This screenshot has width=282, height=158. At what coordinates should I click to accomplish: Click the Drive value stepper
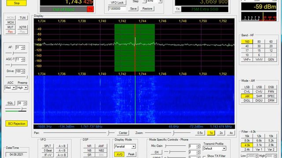coord(23,71)
